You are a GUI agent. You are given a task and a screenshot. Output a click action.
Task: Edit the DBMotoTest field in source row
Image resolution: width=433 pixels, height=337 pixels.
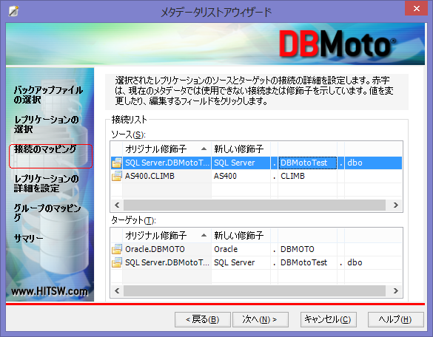(x=308, y=163)
